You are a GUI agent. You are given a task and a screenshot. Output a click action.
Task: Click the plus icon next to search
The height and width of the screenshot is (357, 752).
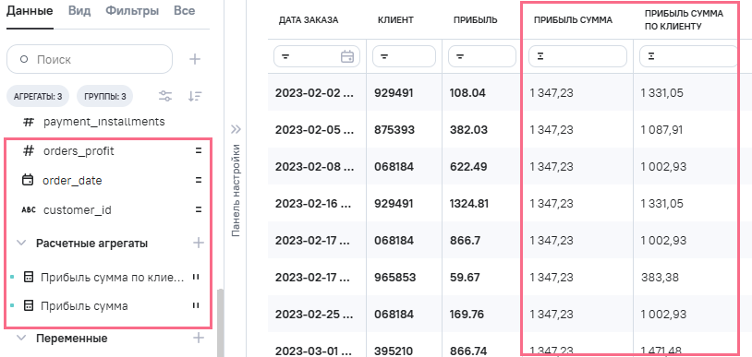[195, 59]
